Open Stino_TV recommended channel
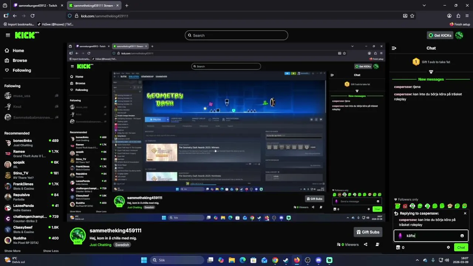The image size is (473, 266). pos(32,175)
